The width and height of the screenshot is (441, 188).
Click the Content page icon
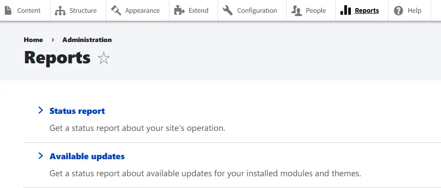[x=8, y=10]
